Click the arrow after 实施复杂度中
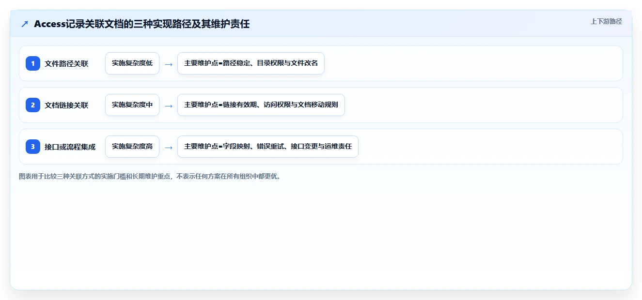The image size is (642, 300). pos(169,105)
